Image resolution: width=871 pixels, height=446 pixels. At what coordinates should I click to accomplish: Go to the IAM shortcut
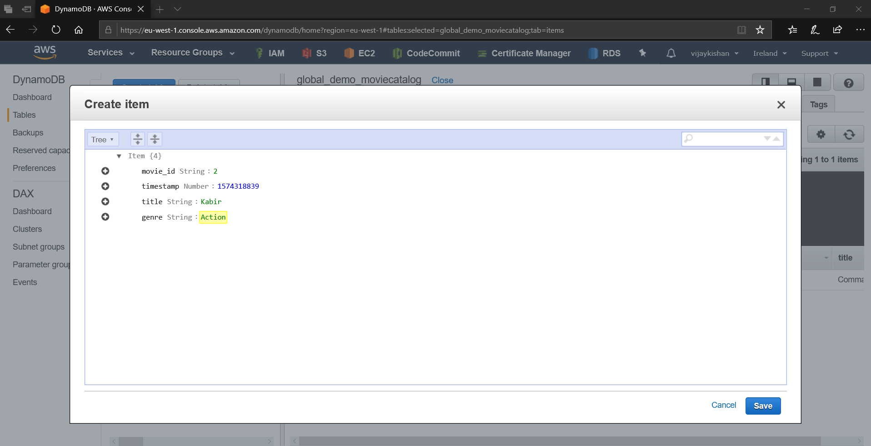[x=270, y=53]
